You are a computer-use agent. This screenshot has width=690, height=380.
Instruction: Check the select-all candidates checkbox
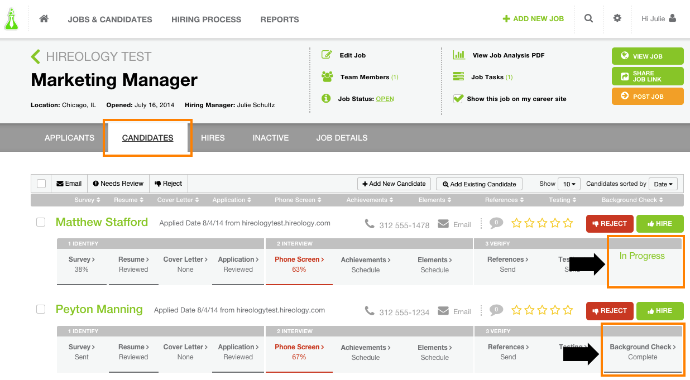(40, 183)
